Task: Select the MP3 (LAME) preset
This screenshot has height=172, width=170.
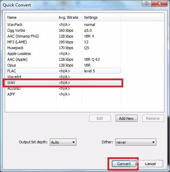Action: [x=63, y=42]
